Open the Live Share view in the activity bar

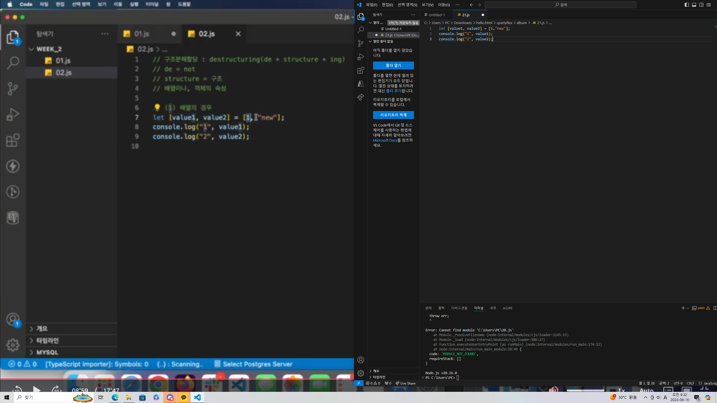[361, 97]
